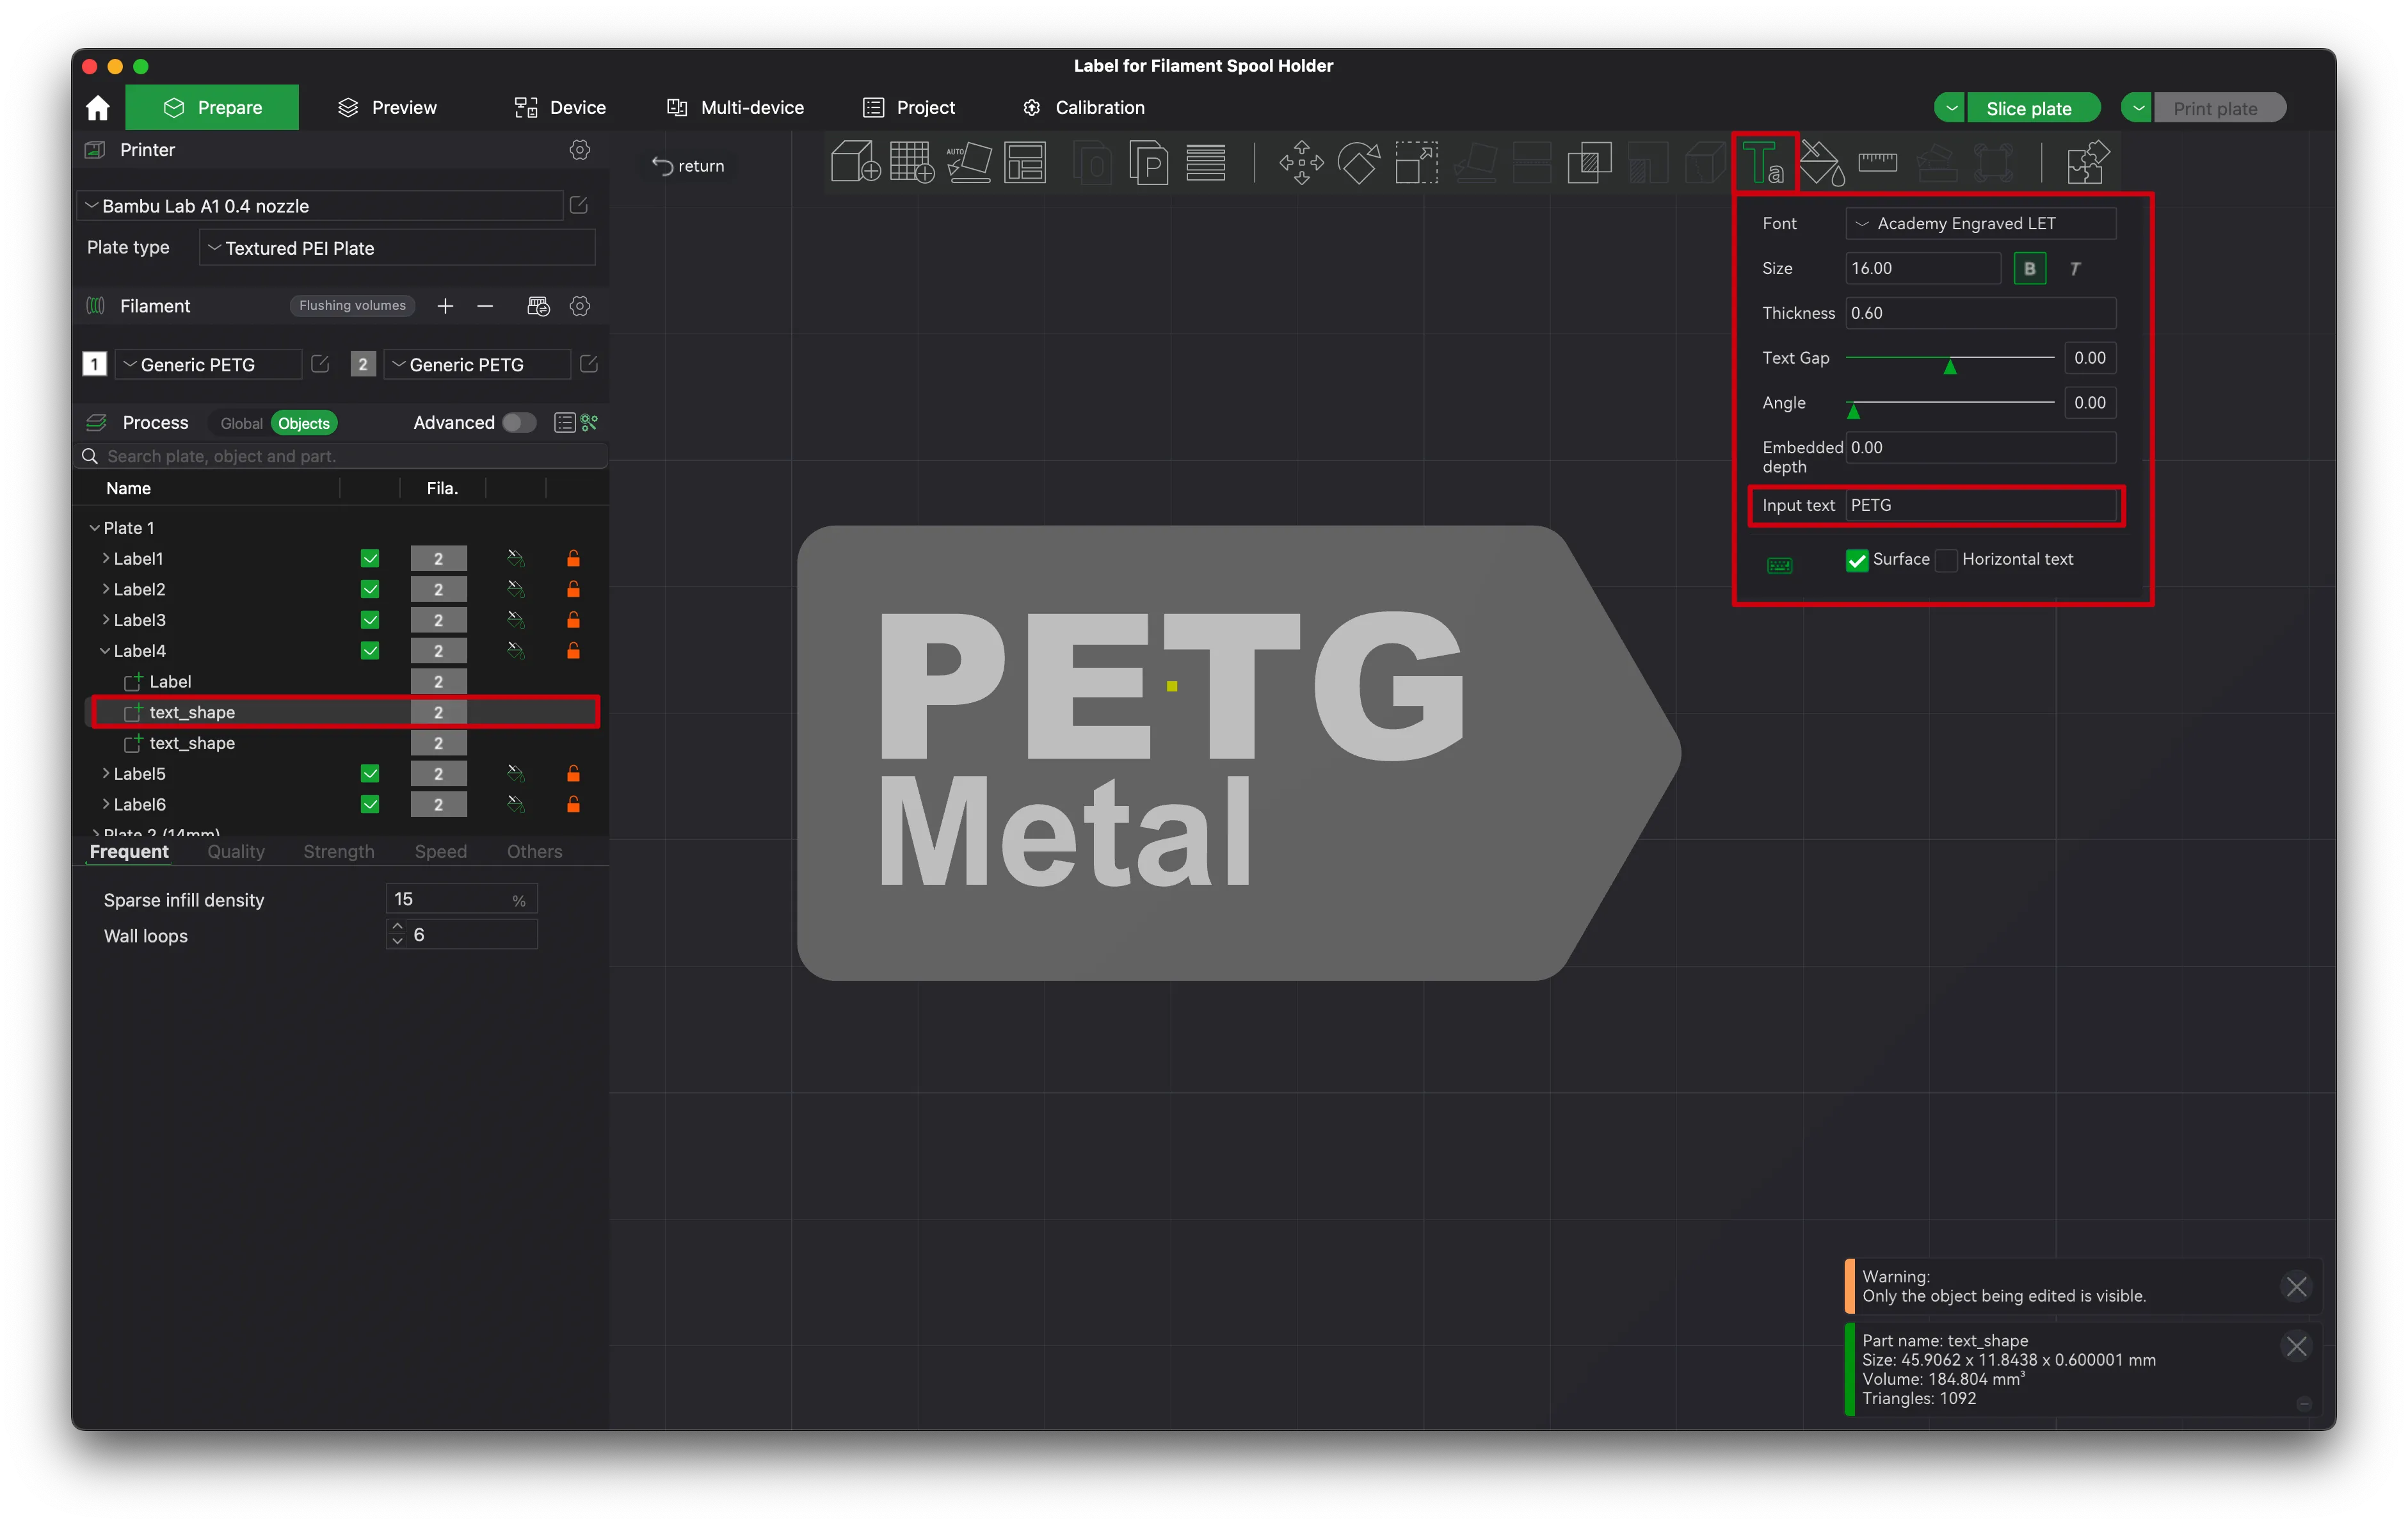Click the AMS filament sync icon

point(538,306)
